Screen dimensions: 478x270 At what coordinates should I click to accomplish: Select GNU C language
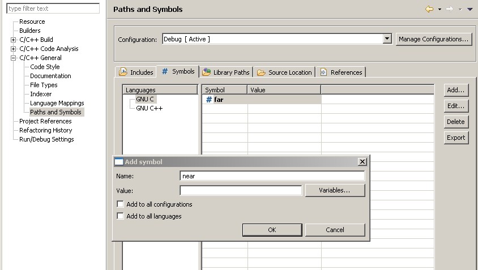pos(146,99)
